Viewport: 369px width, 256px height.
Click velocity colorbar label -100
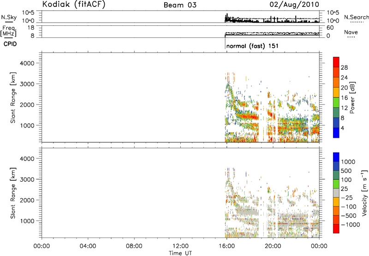click(349, 207)
